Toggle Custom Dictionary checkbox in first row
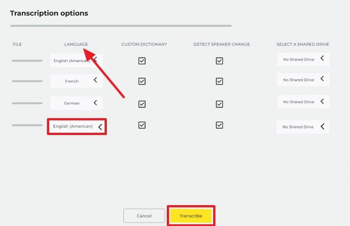Viewport: 350px width, 226px height. tap(142, 60)
